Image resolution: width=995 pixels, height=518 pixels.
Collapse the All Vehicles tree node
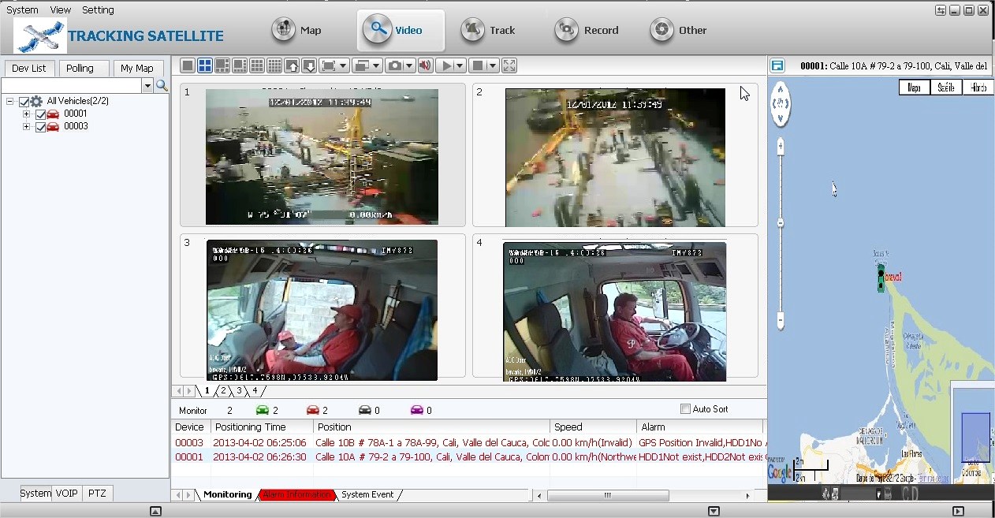pos(9,102)
